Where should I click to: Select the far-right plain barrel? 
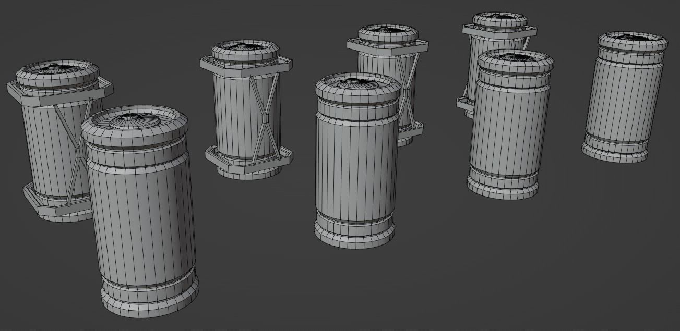(624, 96)
